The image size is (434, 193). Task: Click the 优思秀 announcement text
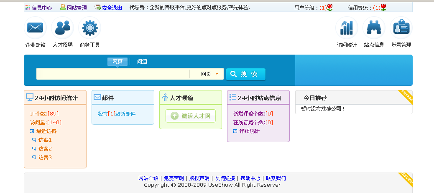click(190, 8)
